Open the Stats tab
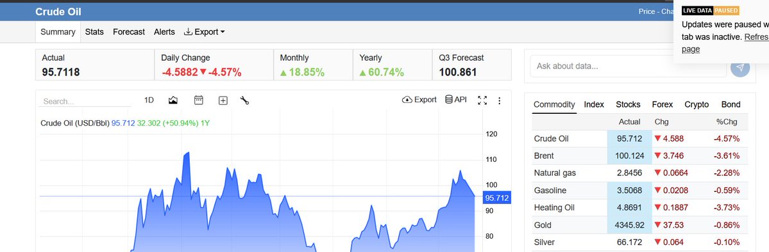769x252 pixels. pos(94,32)
